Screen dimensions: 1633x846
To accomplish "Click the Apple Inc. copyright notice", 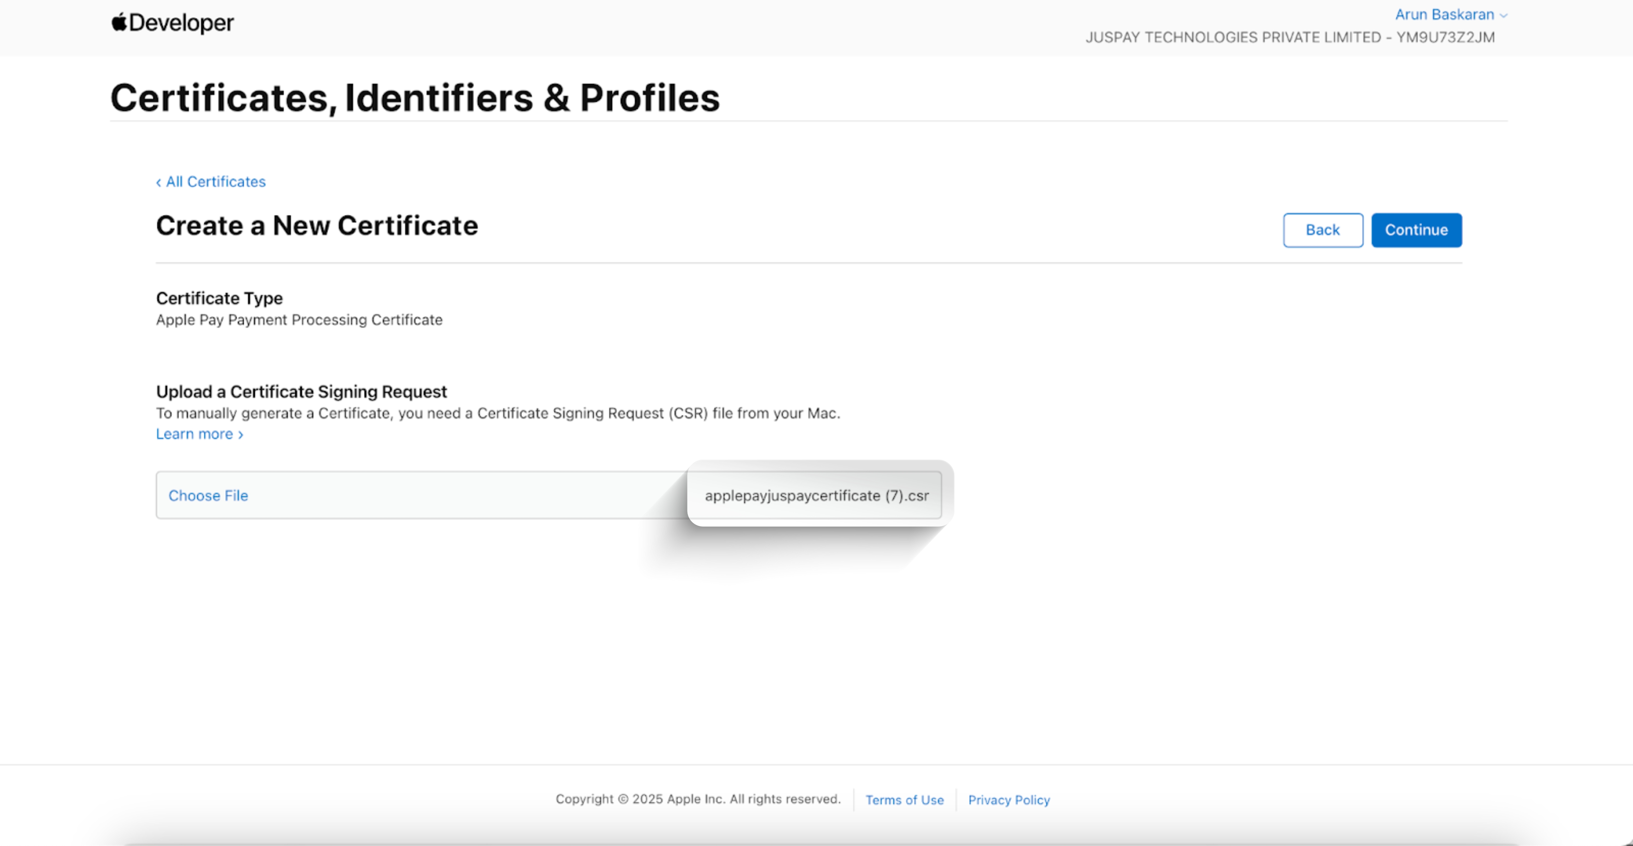I will click(x=698, y=799).
